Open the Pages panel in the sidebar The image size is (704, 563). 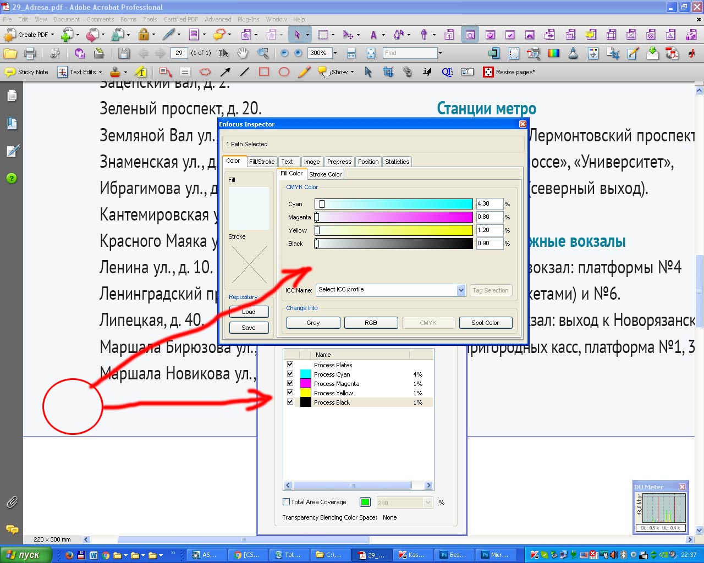[x=12, y=96]
